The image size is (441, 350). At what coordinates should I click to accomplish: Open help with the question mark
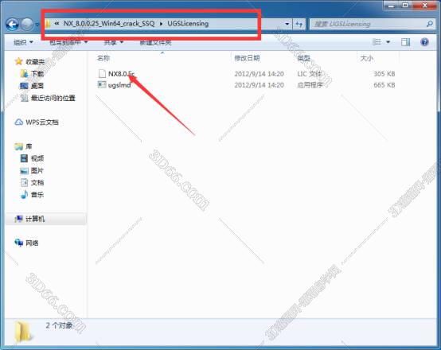pyautogui.click(x=424, y=42)
